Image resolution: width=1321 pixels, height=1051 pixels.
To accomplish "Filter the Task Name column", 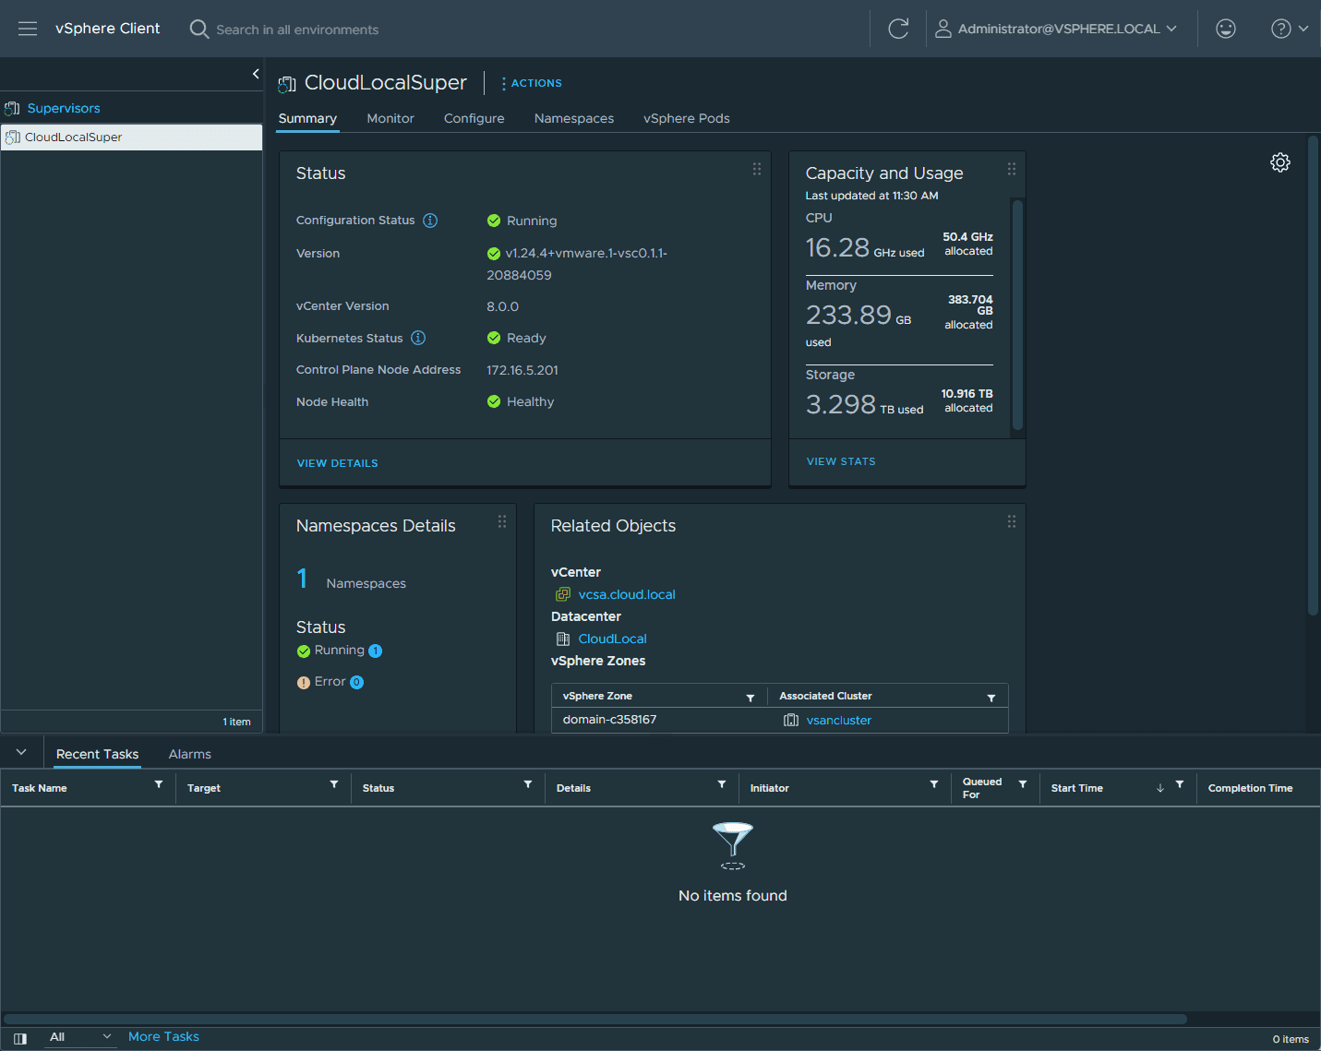I will pyautogui.click(x=159, y=784).
